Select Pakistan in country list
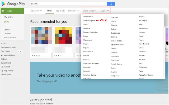169x105 pixels. 142,52
